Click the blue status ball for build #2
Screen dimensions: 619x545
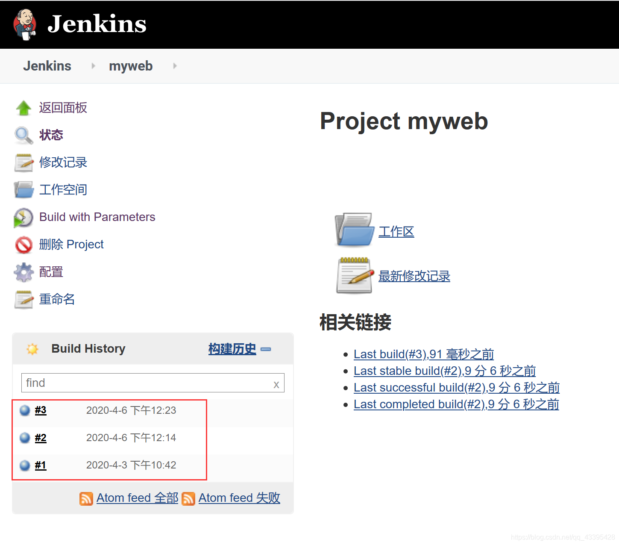tap(25, 438)
